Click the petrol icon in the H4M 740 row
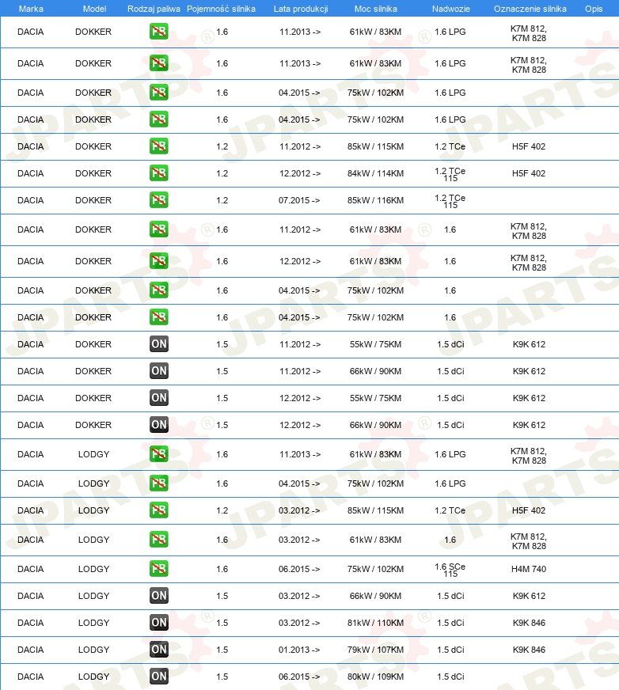Screen dimensions: 619x690 point(158,569)
